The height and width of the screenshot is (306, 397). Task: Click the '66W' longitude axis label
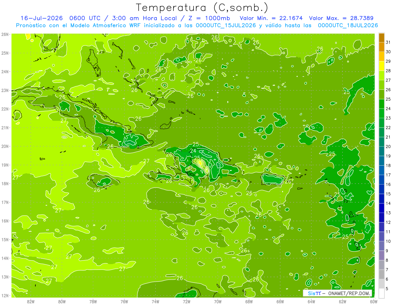coord(280,301)
